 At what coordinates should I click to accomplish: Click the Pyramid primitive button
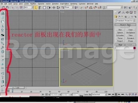(x=131, y=38)
